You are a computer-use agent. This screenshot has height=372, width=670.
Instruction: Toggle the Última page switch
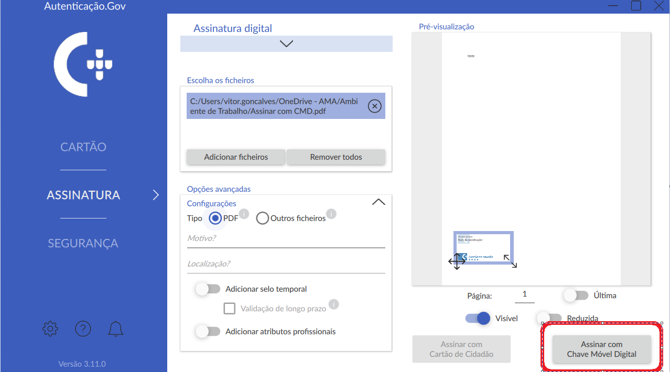coord(576,296)
